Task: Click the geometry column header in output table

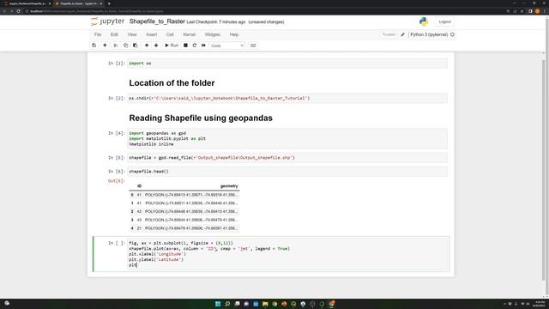Action: 229,186
